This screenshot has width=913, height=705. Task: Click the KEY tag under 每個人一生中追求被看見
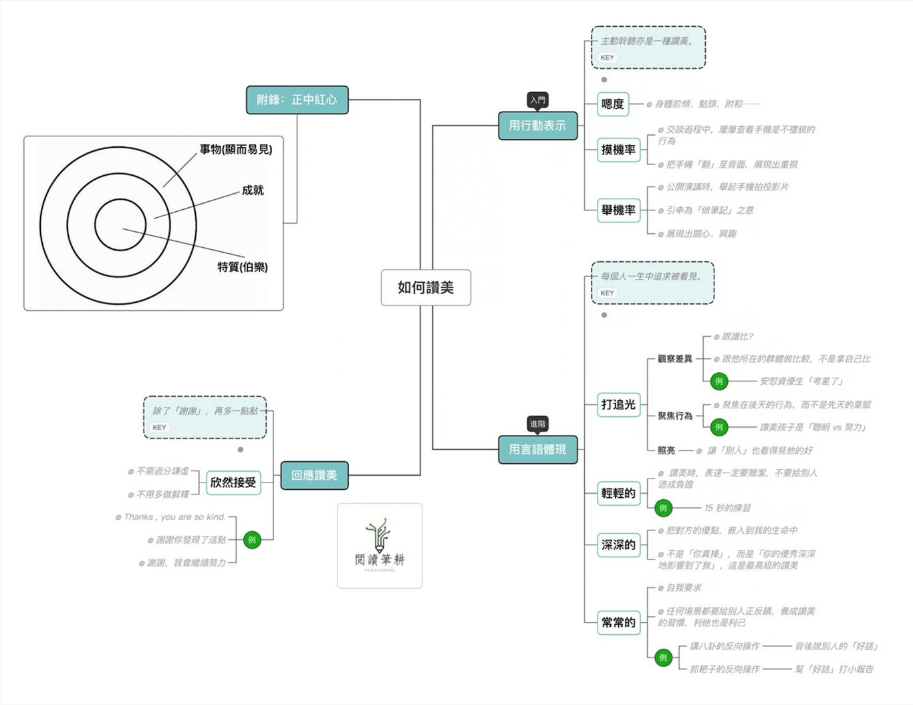[607, 293]
